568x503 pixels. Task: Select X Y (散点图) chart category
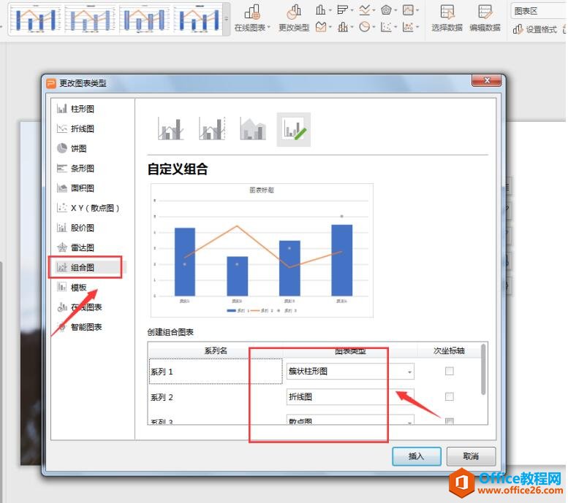coord(88,208)
